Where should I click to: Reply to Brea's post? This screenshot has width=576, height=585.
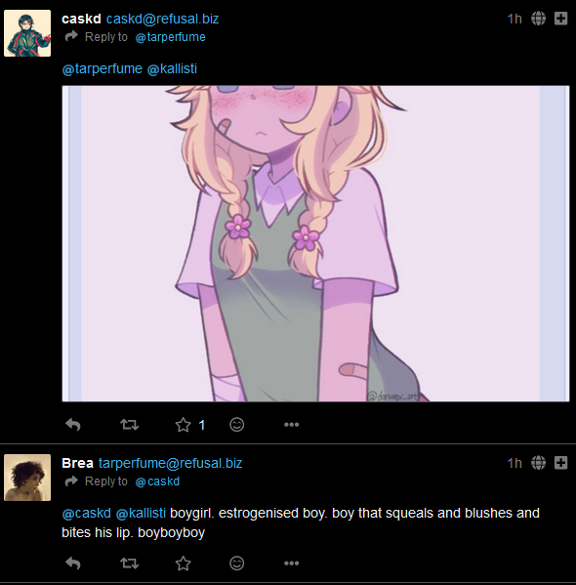coord(73,564)
